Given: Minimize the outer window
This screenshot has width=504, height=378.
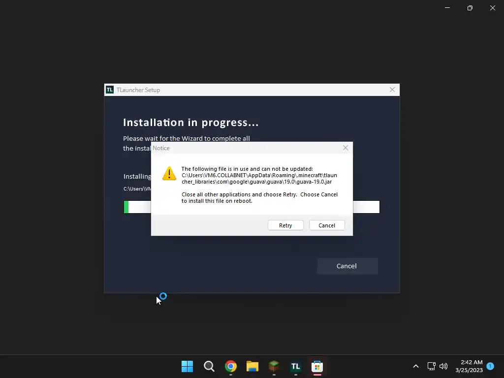Looking at the screenshot, I should point(447,8).
